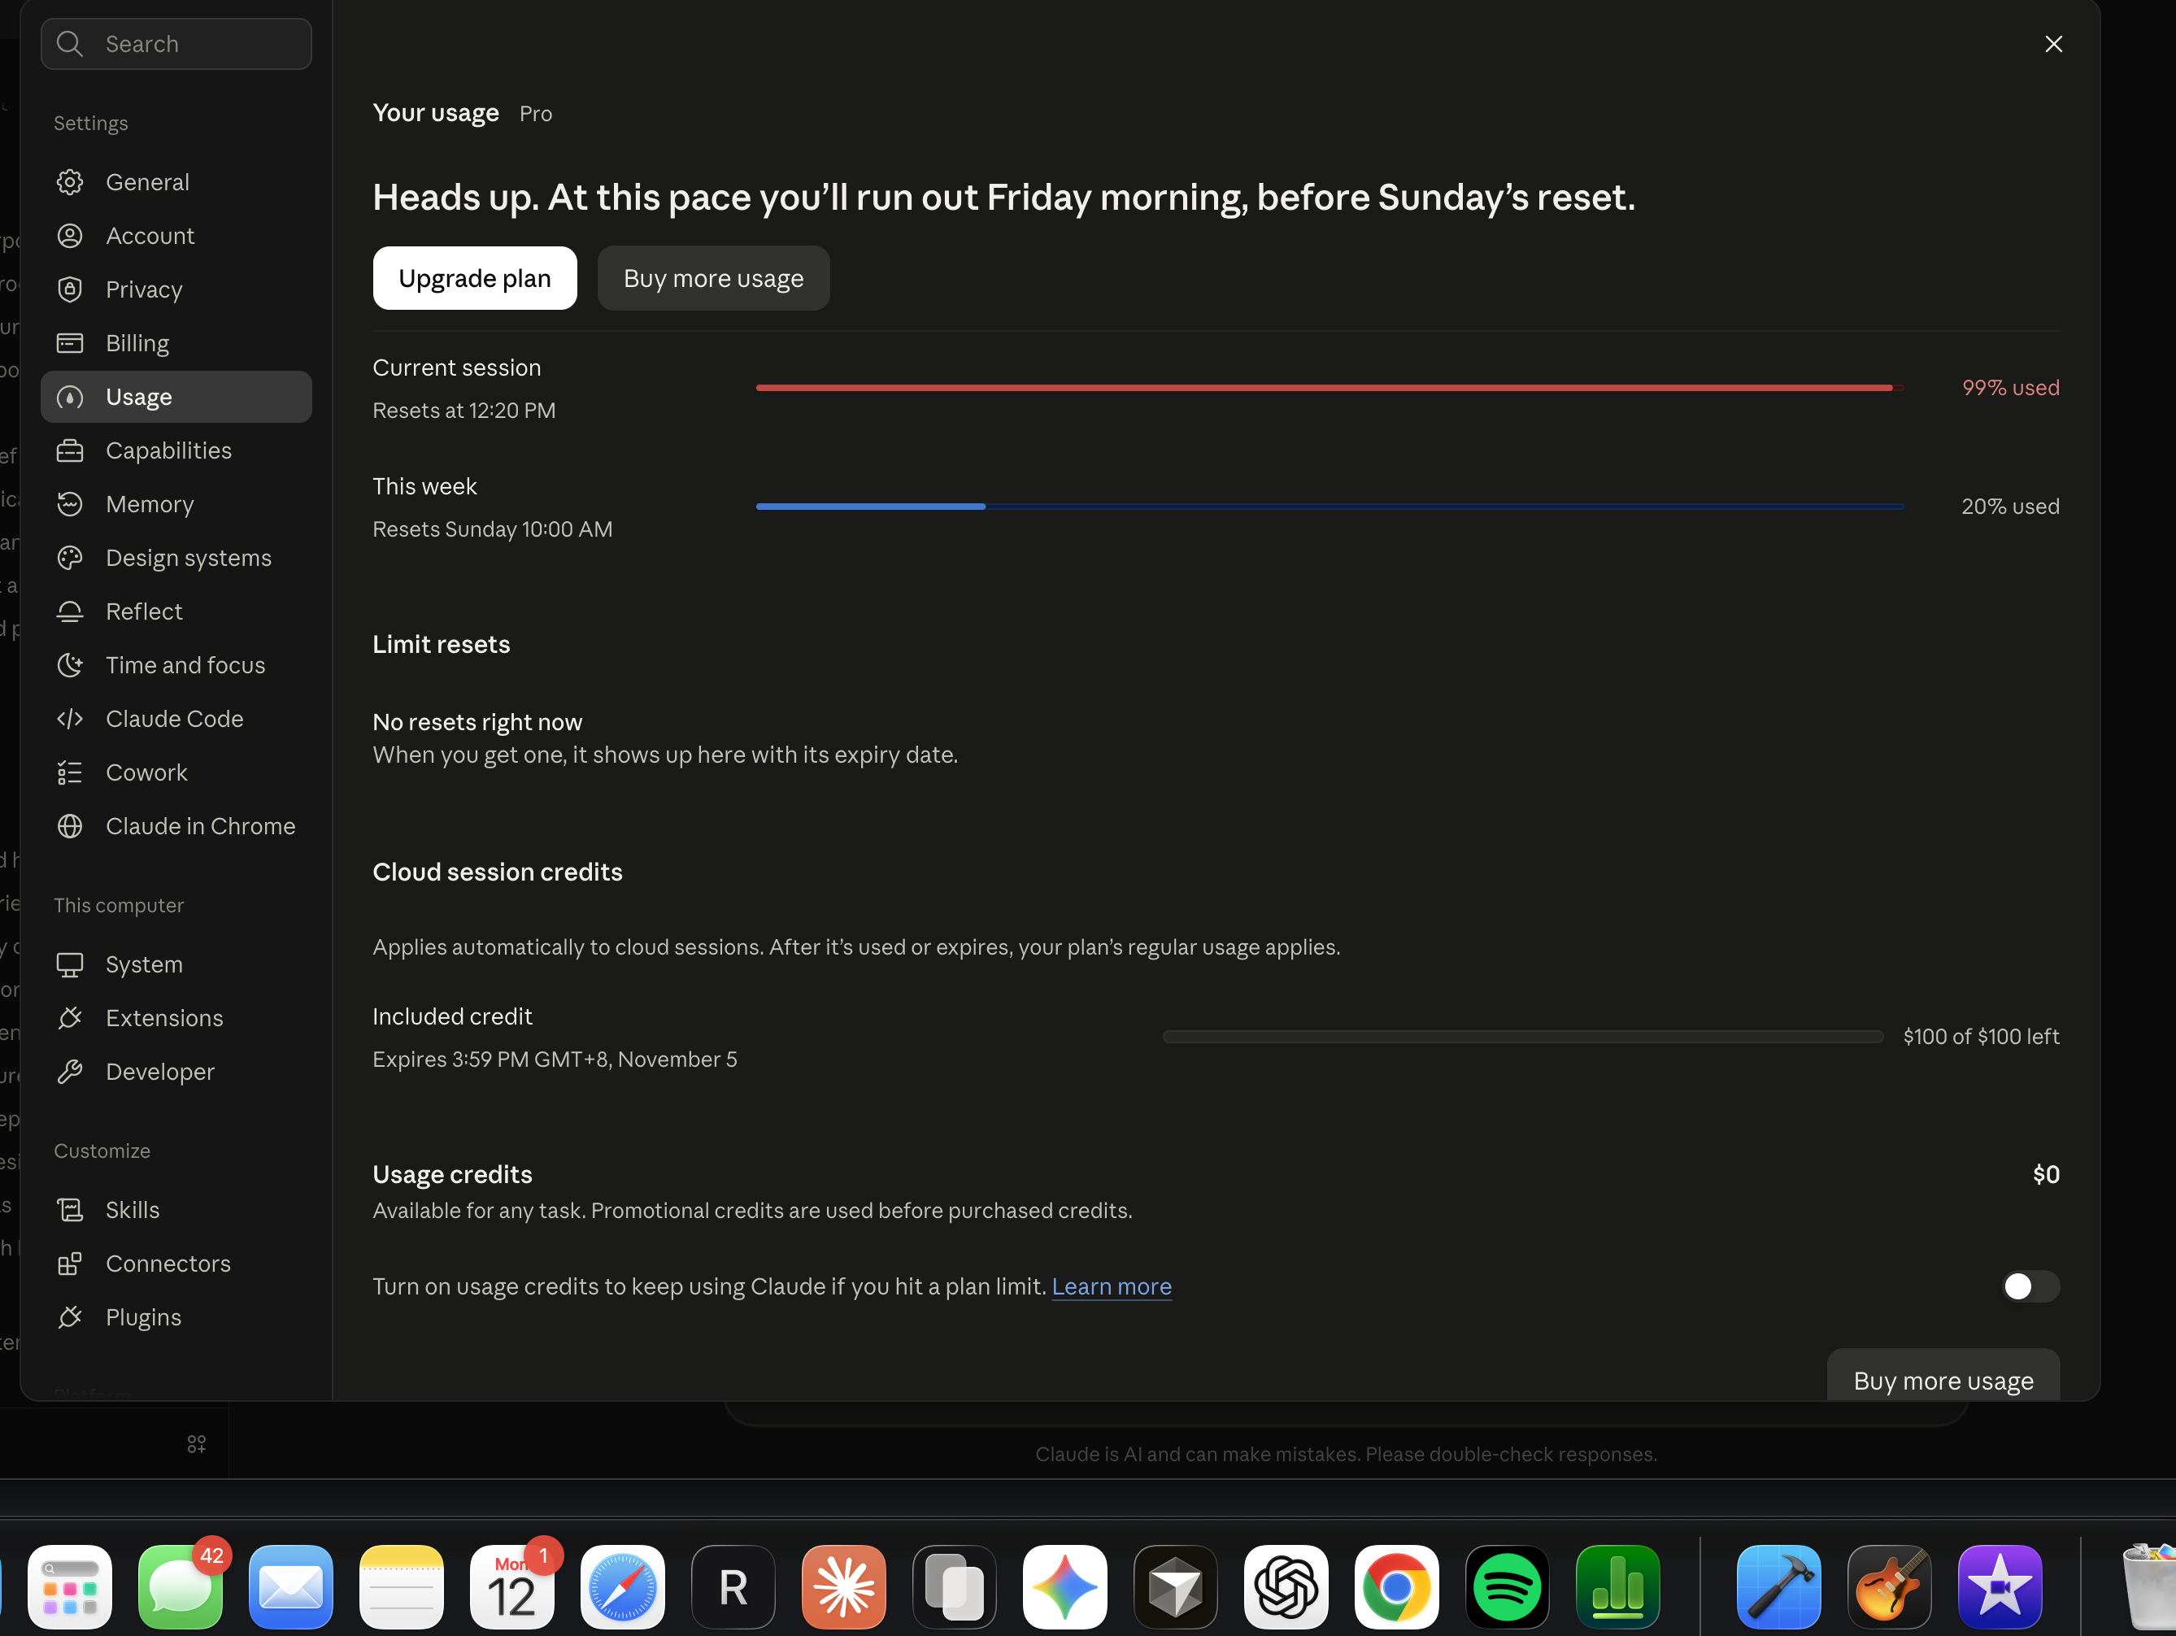The height and width of the screenshot is (1636, 2176).
Task: Open Claude in Chrome globe icon
Action: click(70, 826)
